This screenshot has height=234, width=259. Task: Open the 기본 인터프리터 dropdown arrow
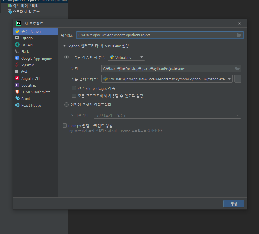(229, 79)
